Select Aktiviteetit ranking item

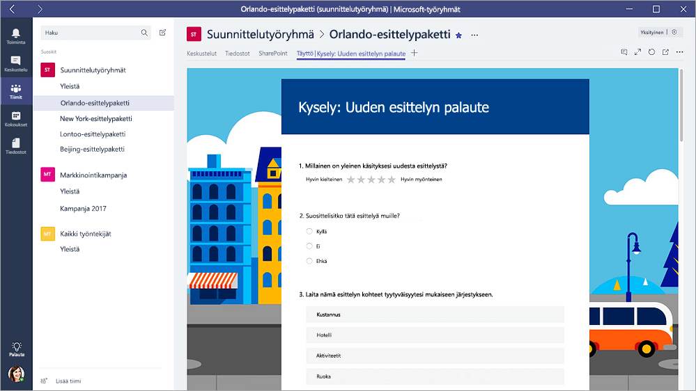click(x=435, y=356)
